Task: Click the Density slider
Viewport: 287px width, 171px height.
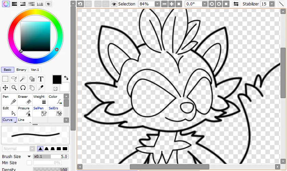Action: pyautogui.click(x=51, y=169)
